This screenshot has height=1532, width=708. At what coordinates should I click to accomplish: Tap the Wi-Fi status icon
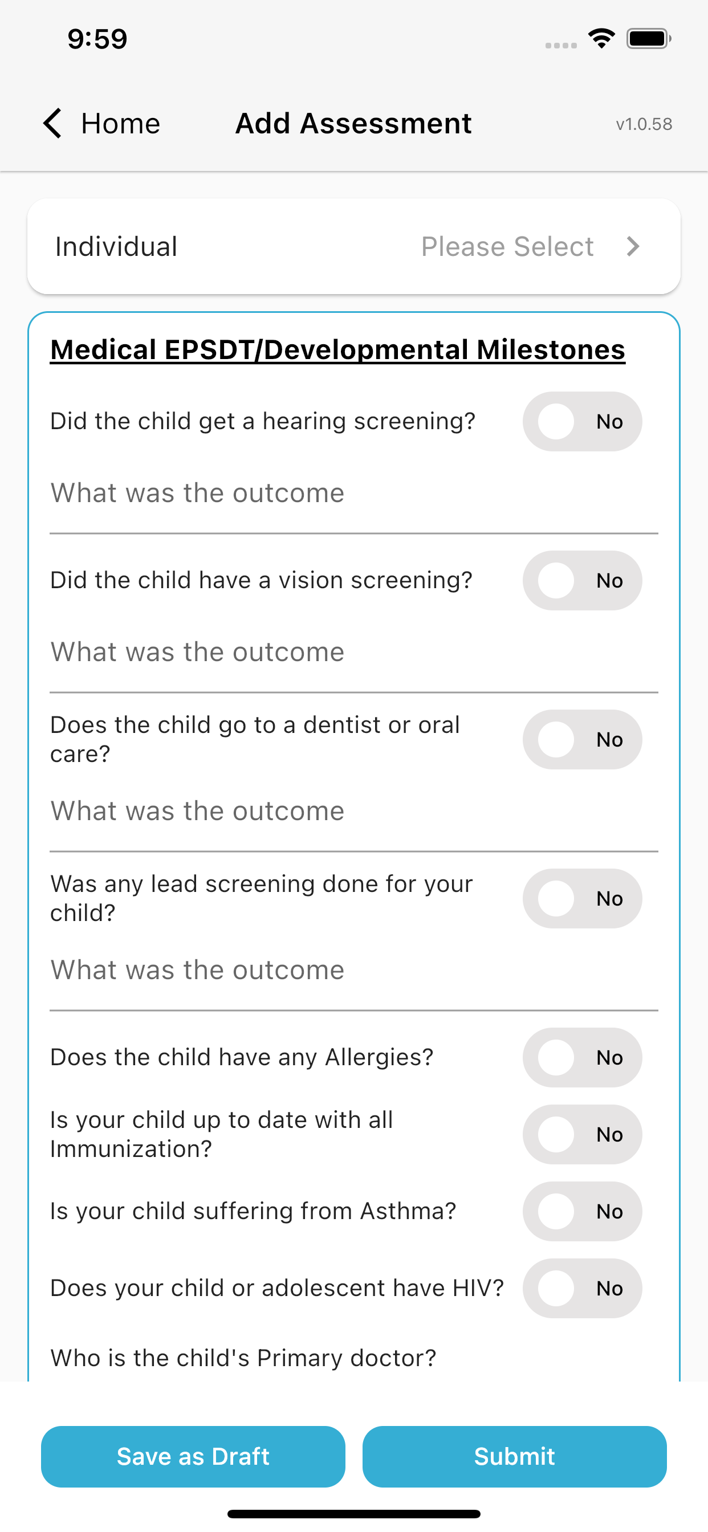pos(601,39)
